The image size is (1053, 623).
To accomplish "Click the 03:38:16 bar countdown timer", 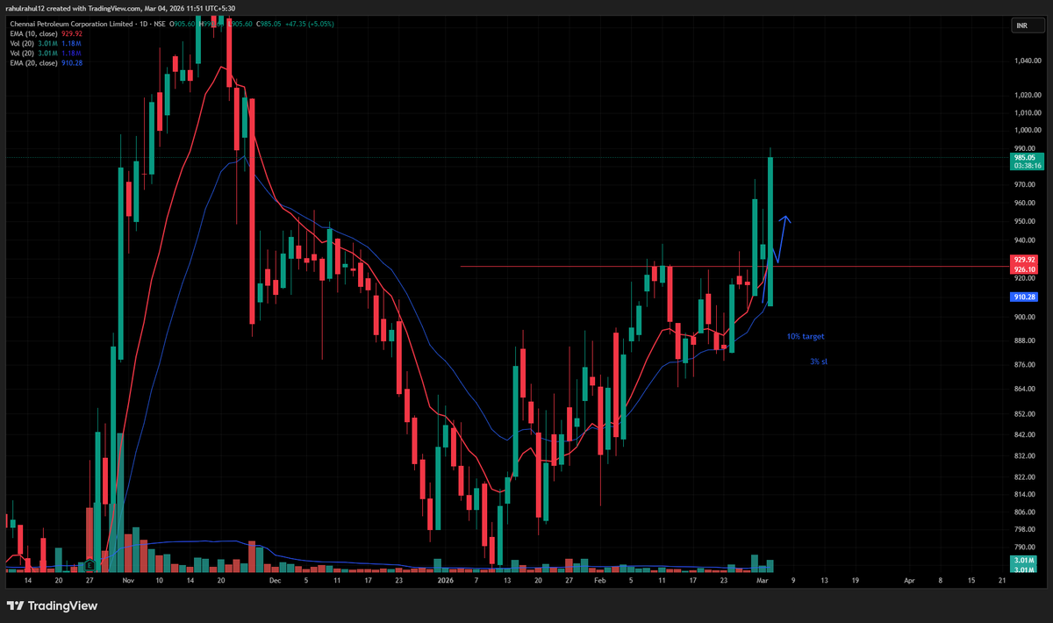I will (1026, 165).
